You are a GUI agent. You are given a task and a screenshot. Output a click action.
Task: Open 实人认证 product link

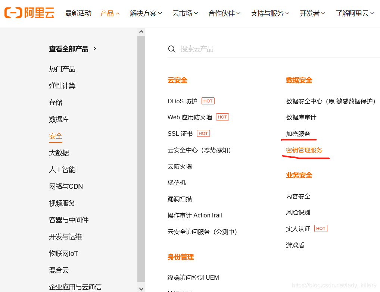click(x=298, y=229)
